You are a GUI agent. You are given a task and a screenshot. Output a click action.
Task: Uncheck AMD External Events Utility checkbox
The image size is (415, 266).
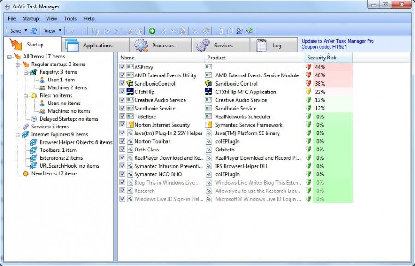pos(122,75)
